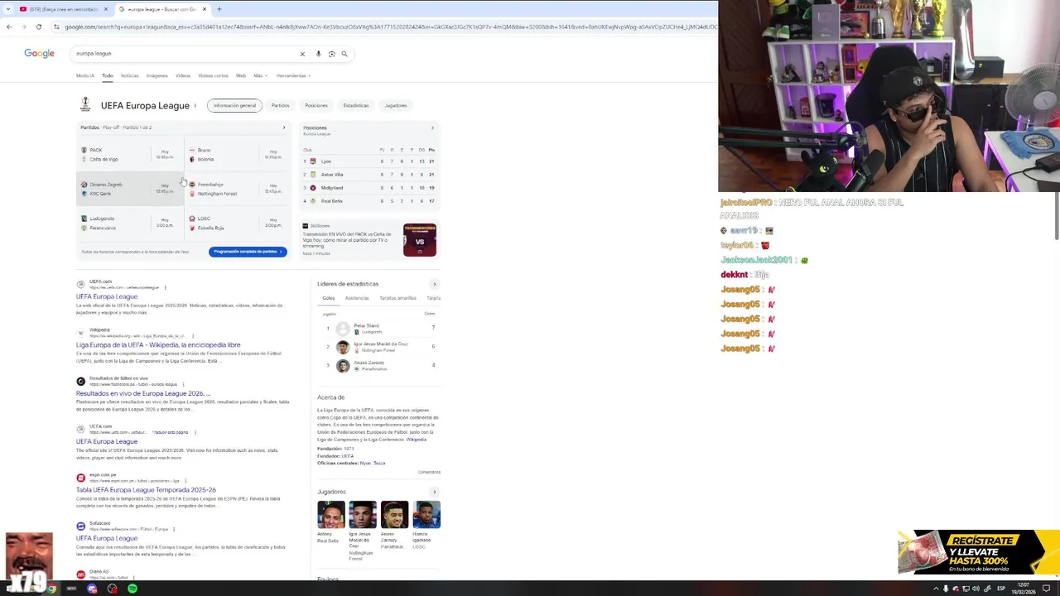The width and height of the screenshot is (1060, 596).
Task: Select the Web search filter tab
Action: 241,75
